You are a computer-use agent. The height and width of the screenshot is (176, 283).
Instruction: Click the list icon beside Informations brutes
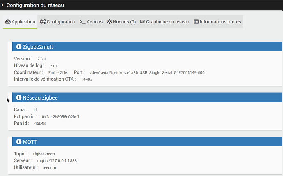[x=196, y=22]
